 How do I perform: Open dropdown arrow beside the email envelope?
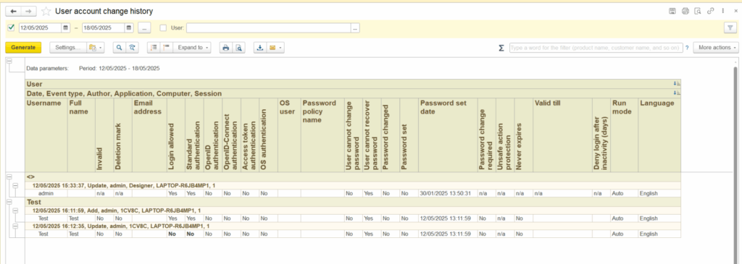pyautogui.click(x=281, y=48)
